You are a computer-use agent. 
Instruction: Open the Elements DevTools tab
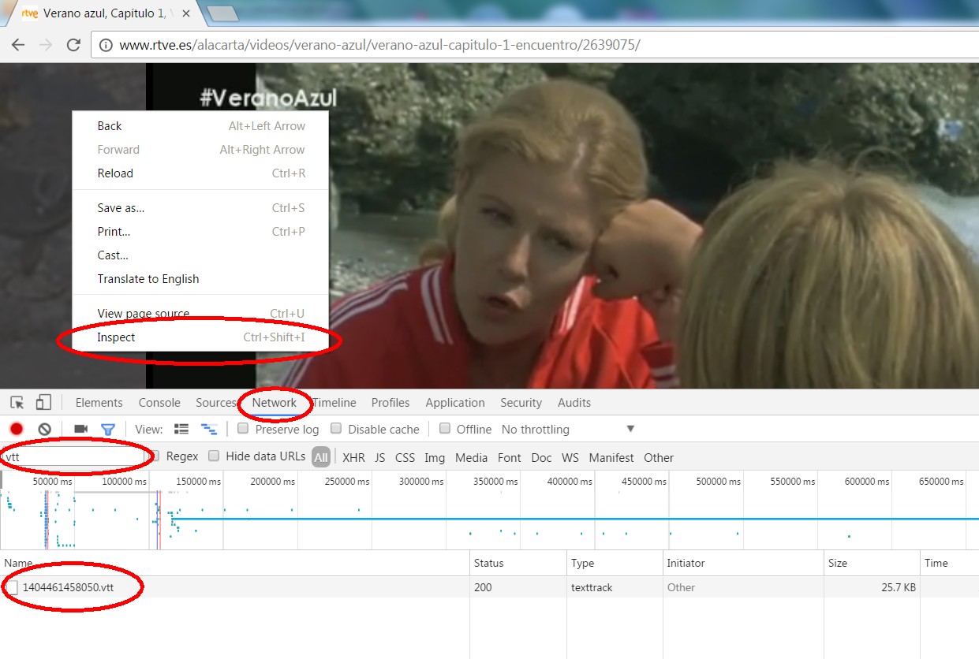(99, 403)
